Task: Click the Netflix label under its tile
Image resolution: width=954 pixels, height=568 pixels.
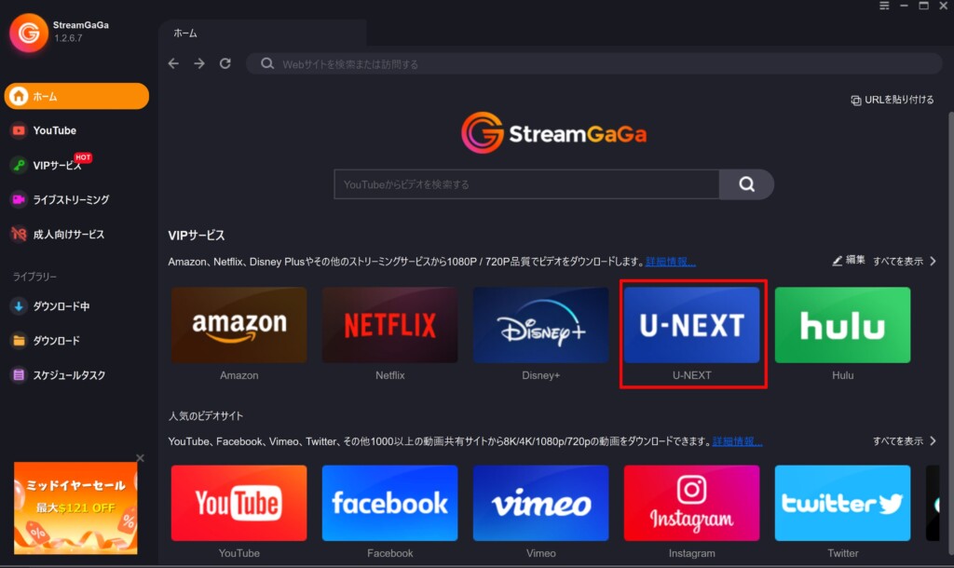Action: (390, 375)
